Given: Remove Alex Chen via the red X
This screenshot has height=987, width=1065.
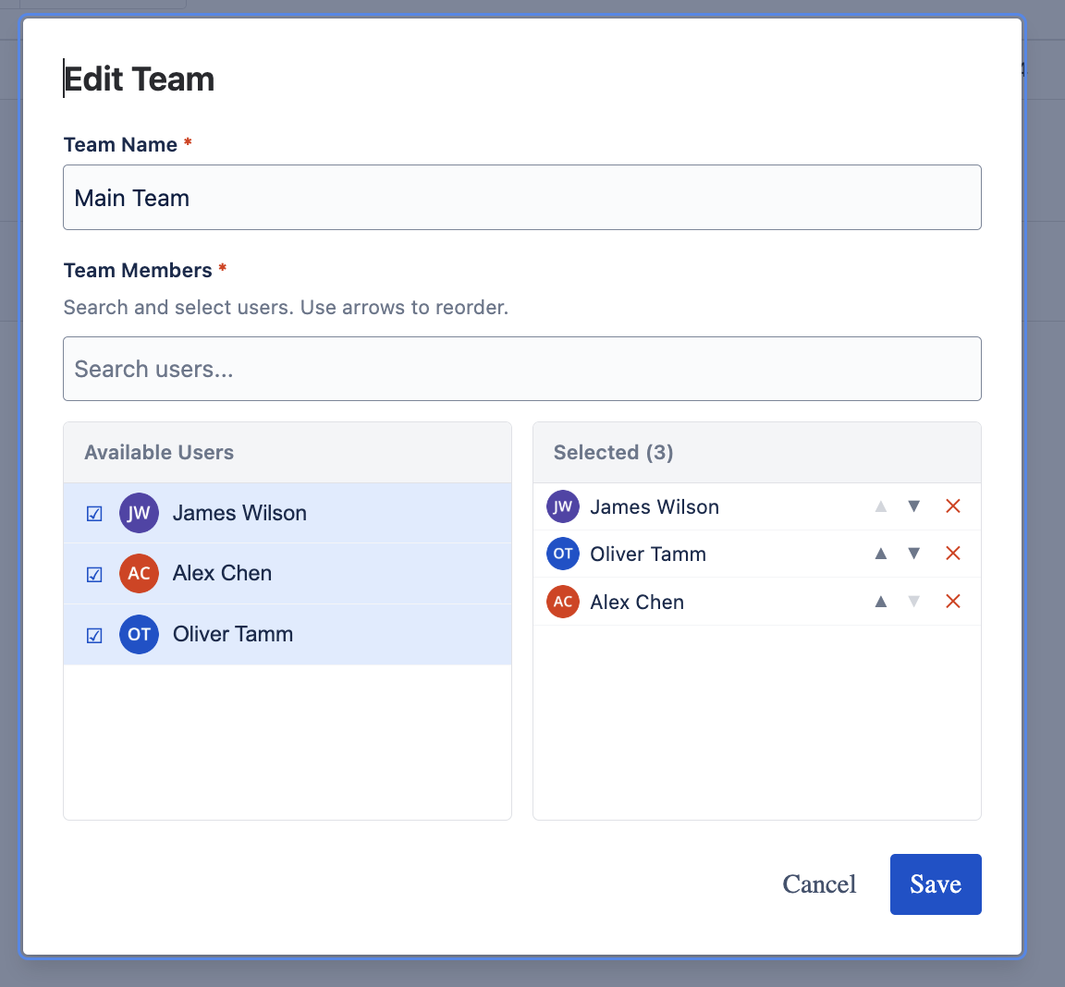Looking at the screenshot, I should point(953,602).
